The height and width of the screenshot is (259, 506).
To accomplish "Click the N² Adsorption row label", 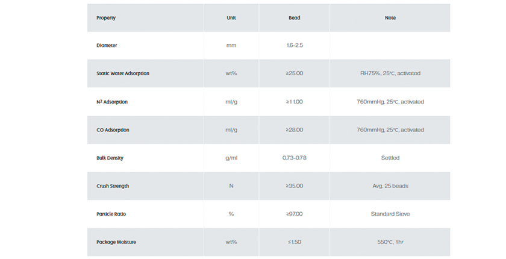I will pos(112,102).
